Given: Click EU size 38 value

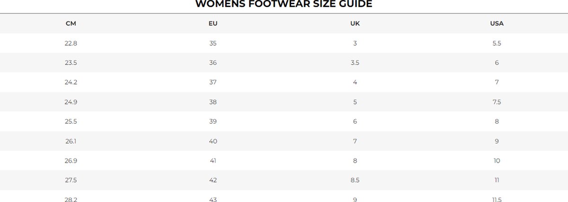Looking at the screenshot, I should [213, 102].
